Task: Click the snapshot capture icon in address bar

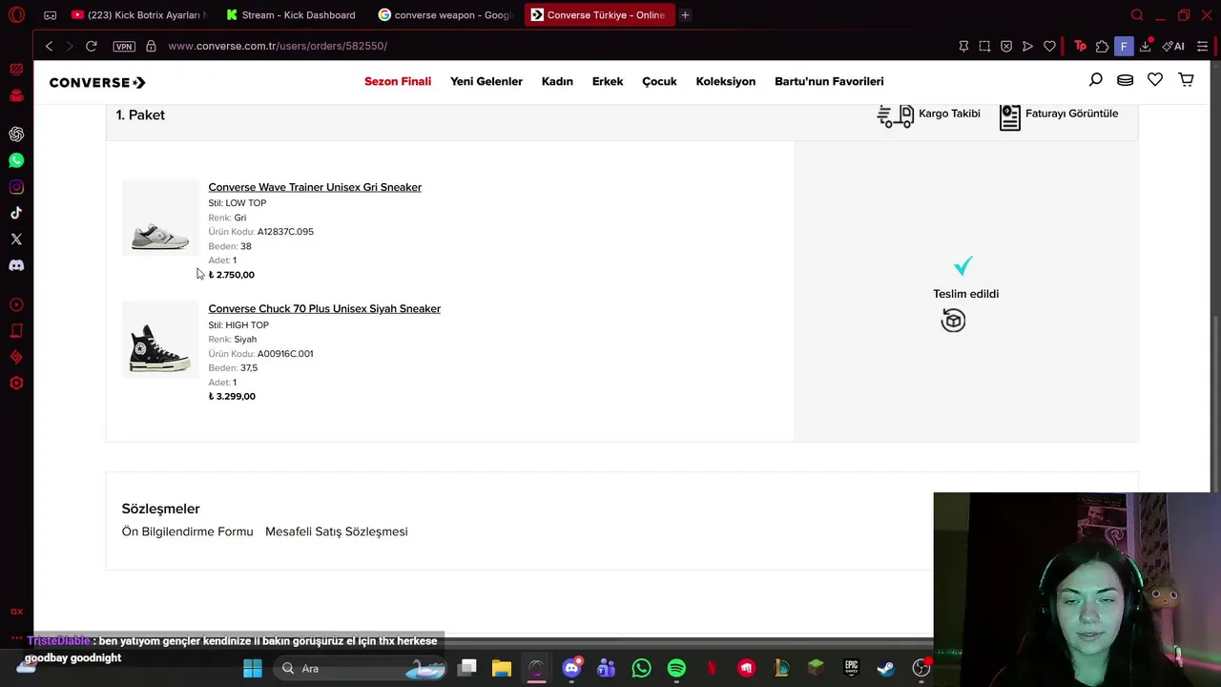Action: point(984,46)
